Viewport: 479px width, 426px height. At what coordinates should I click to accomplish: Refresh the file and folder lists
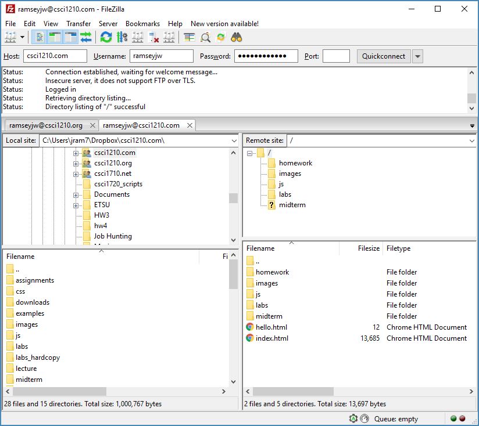pos(106,38)
